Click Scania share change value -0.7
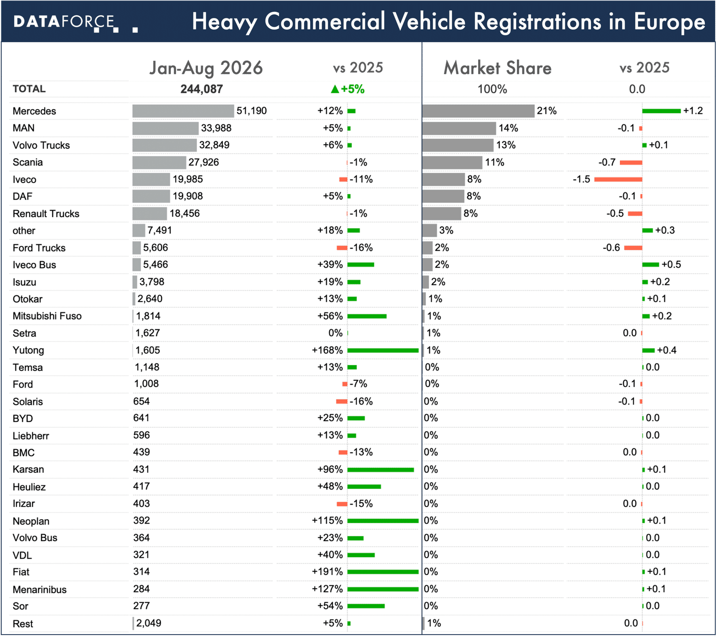 [x=607, y=162]
